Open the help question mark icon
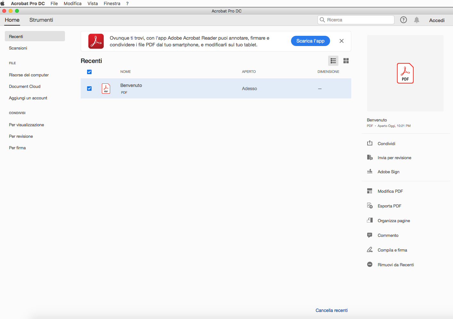Viewport: 453px width, 319px height. (403, 20)
